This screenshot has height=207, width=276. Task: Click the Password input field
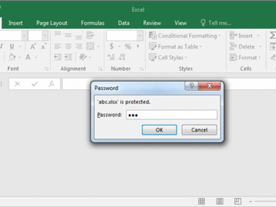point(172,115)
